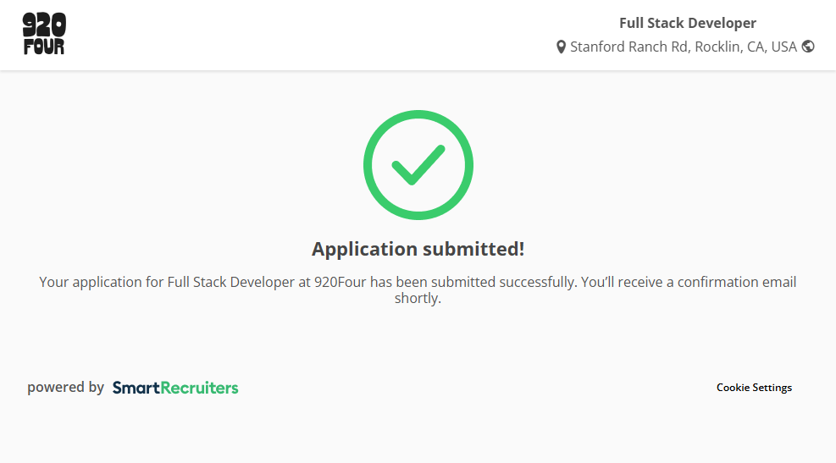This screenshot has width=836, height=463.
Task: Click the Application submitted! heading
Action: pos(418,249)
